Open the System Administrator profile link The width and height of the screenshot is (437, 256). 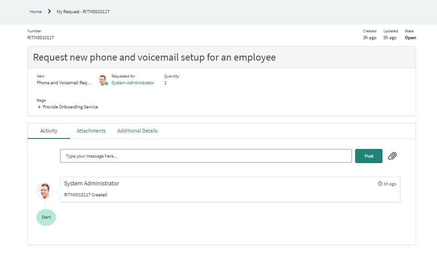[133, 82]
